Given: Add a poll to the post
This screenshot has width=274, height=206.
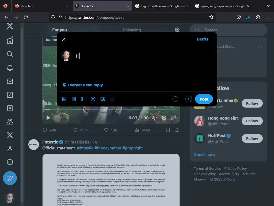Looking at the screenshot, I should click(83, 99).
